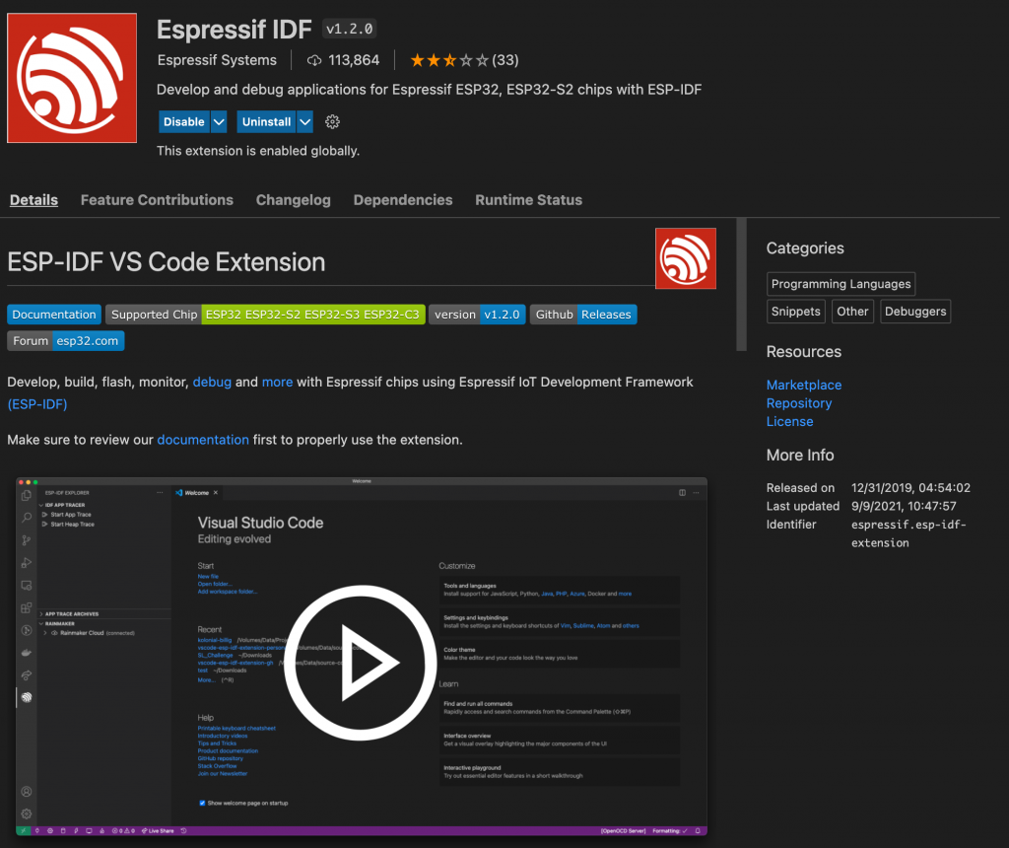This screenshot has height=848, width=1009.
Task: Open the esp32.com forum badge
Action: point(87,340)
